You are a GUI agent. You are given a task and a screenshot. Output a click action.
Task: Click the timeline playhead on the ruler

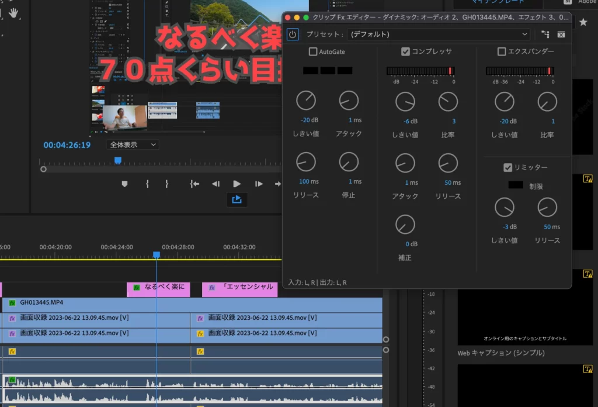[x=157, y=254]
